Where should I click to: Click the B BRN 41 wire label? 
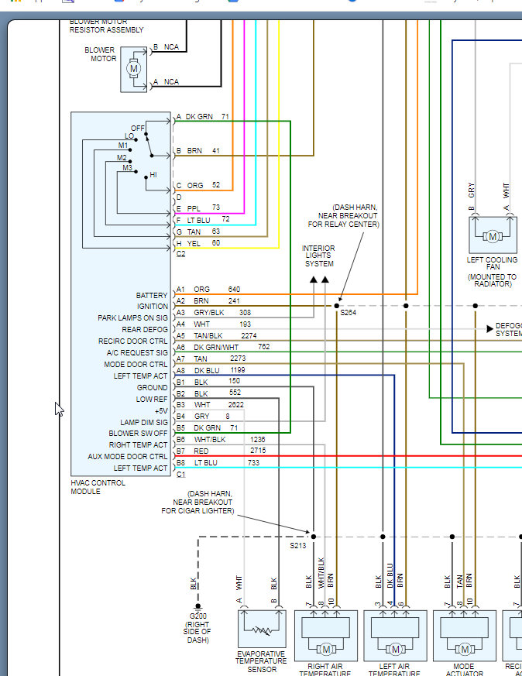click(197, 151)
